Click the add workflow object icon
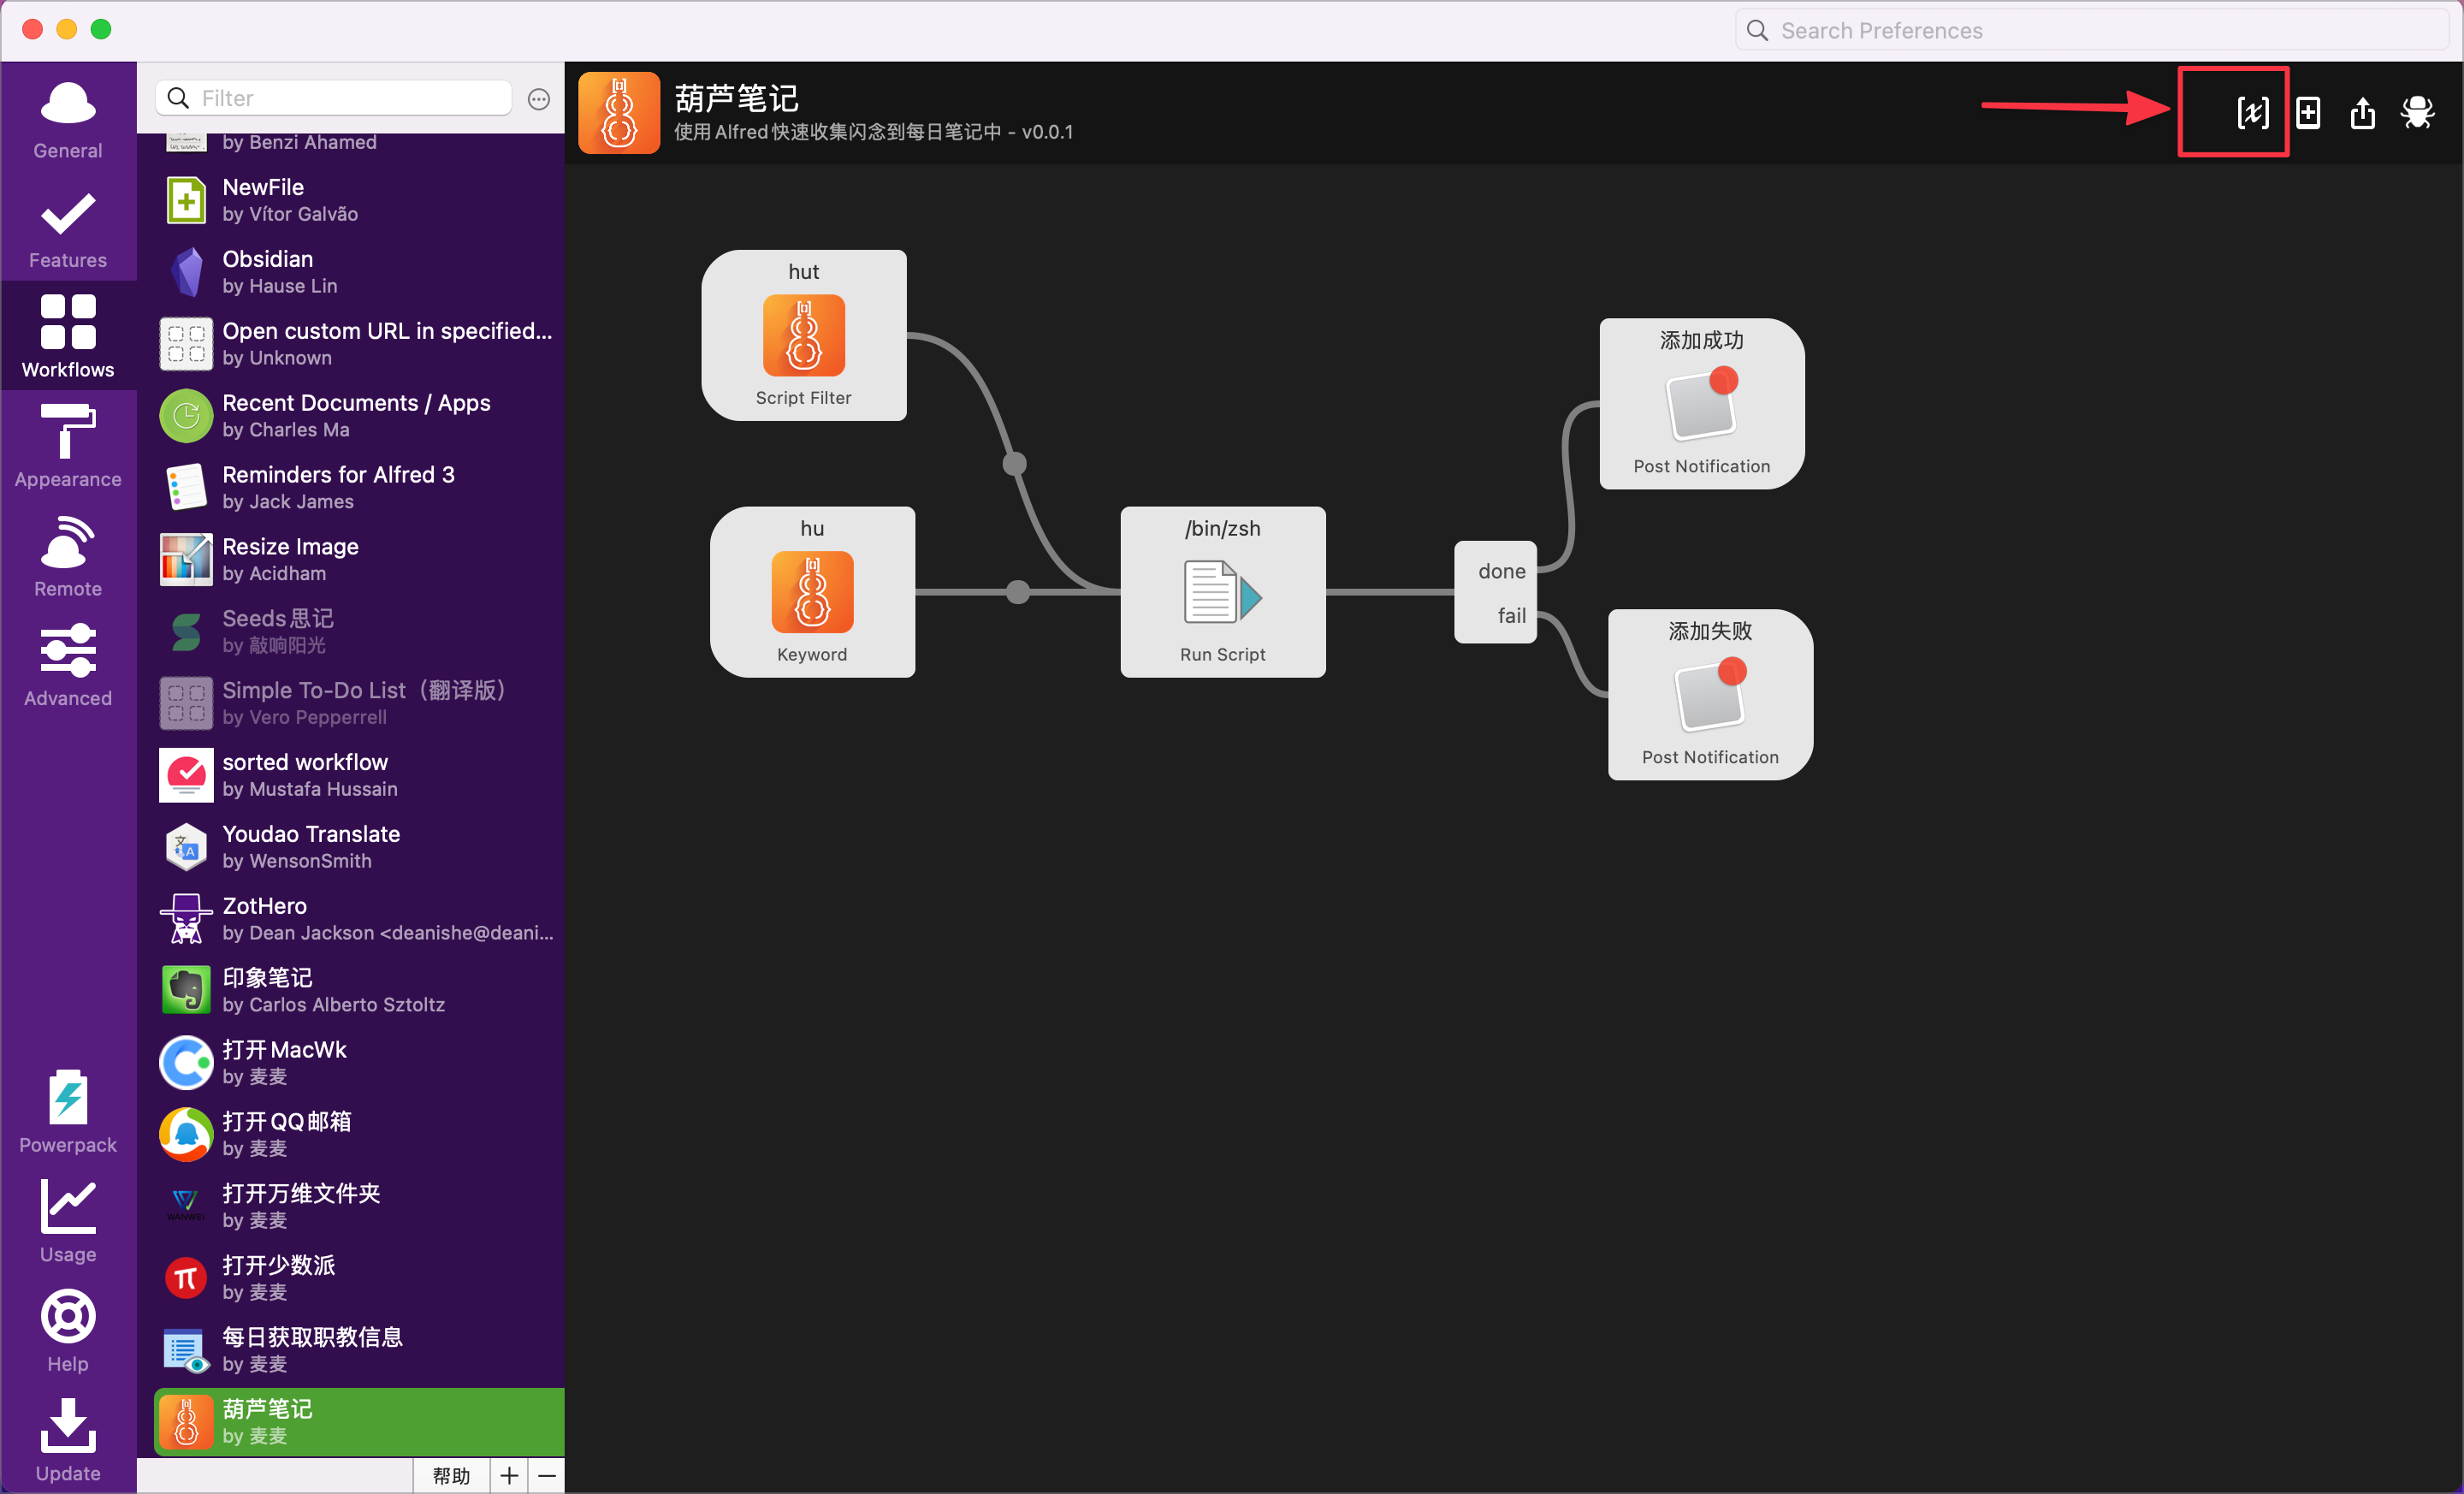 2308,112
